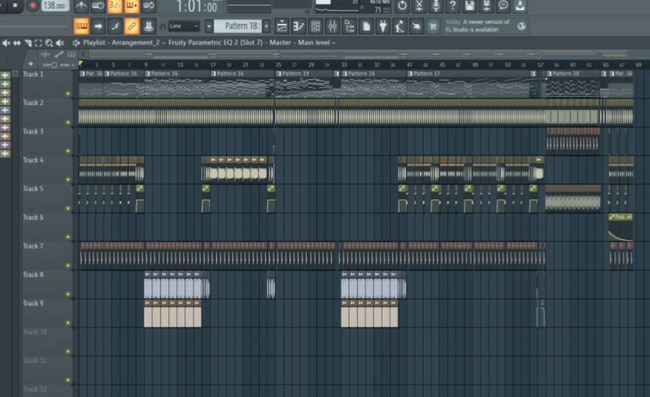Open the audio editor scissors icon
Viewport: 650px width, 397px height.
[419, 6]
